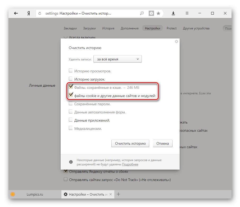240x207 pixels.
Task: Click the Очистить историю dialog title
Action: pyautogui.click(x=85, y=48)
